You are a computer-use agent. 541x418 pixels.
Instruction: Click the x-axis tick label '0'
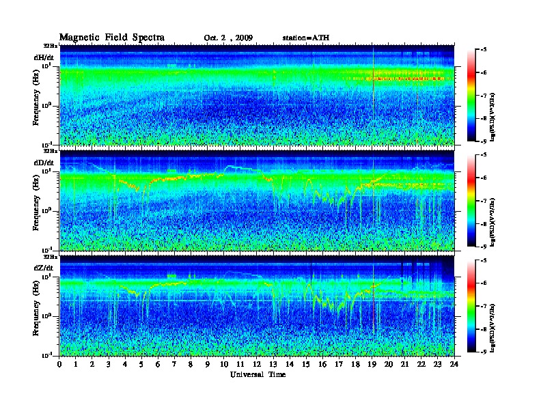coord(59,364)
